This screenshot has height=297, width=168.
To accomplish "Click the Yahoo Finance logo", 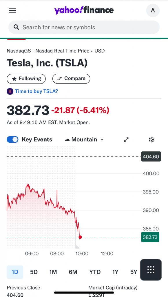I will click(84, 10).
